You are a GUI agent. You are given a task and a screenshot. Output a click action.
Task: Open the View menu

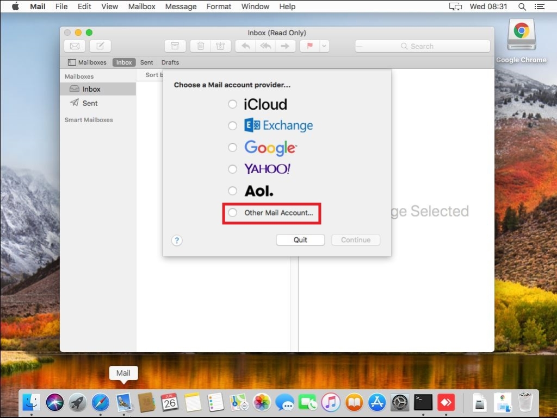point(109,7)
